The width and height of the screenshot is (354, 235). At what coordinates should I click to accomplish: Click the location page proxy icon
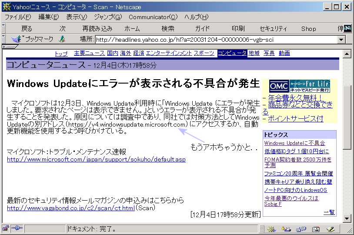[62, 39]
